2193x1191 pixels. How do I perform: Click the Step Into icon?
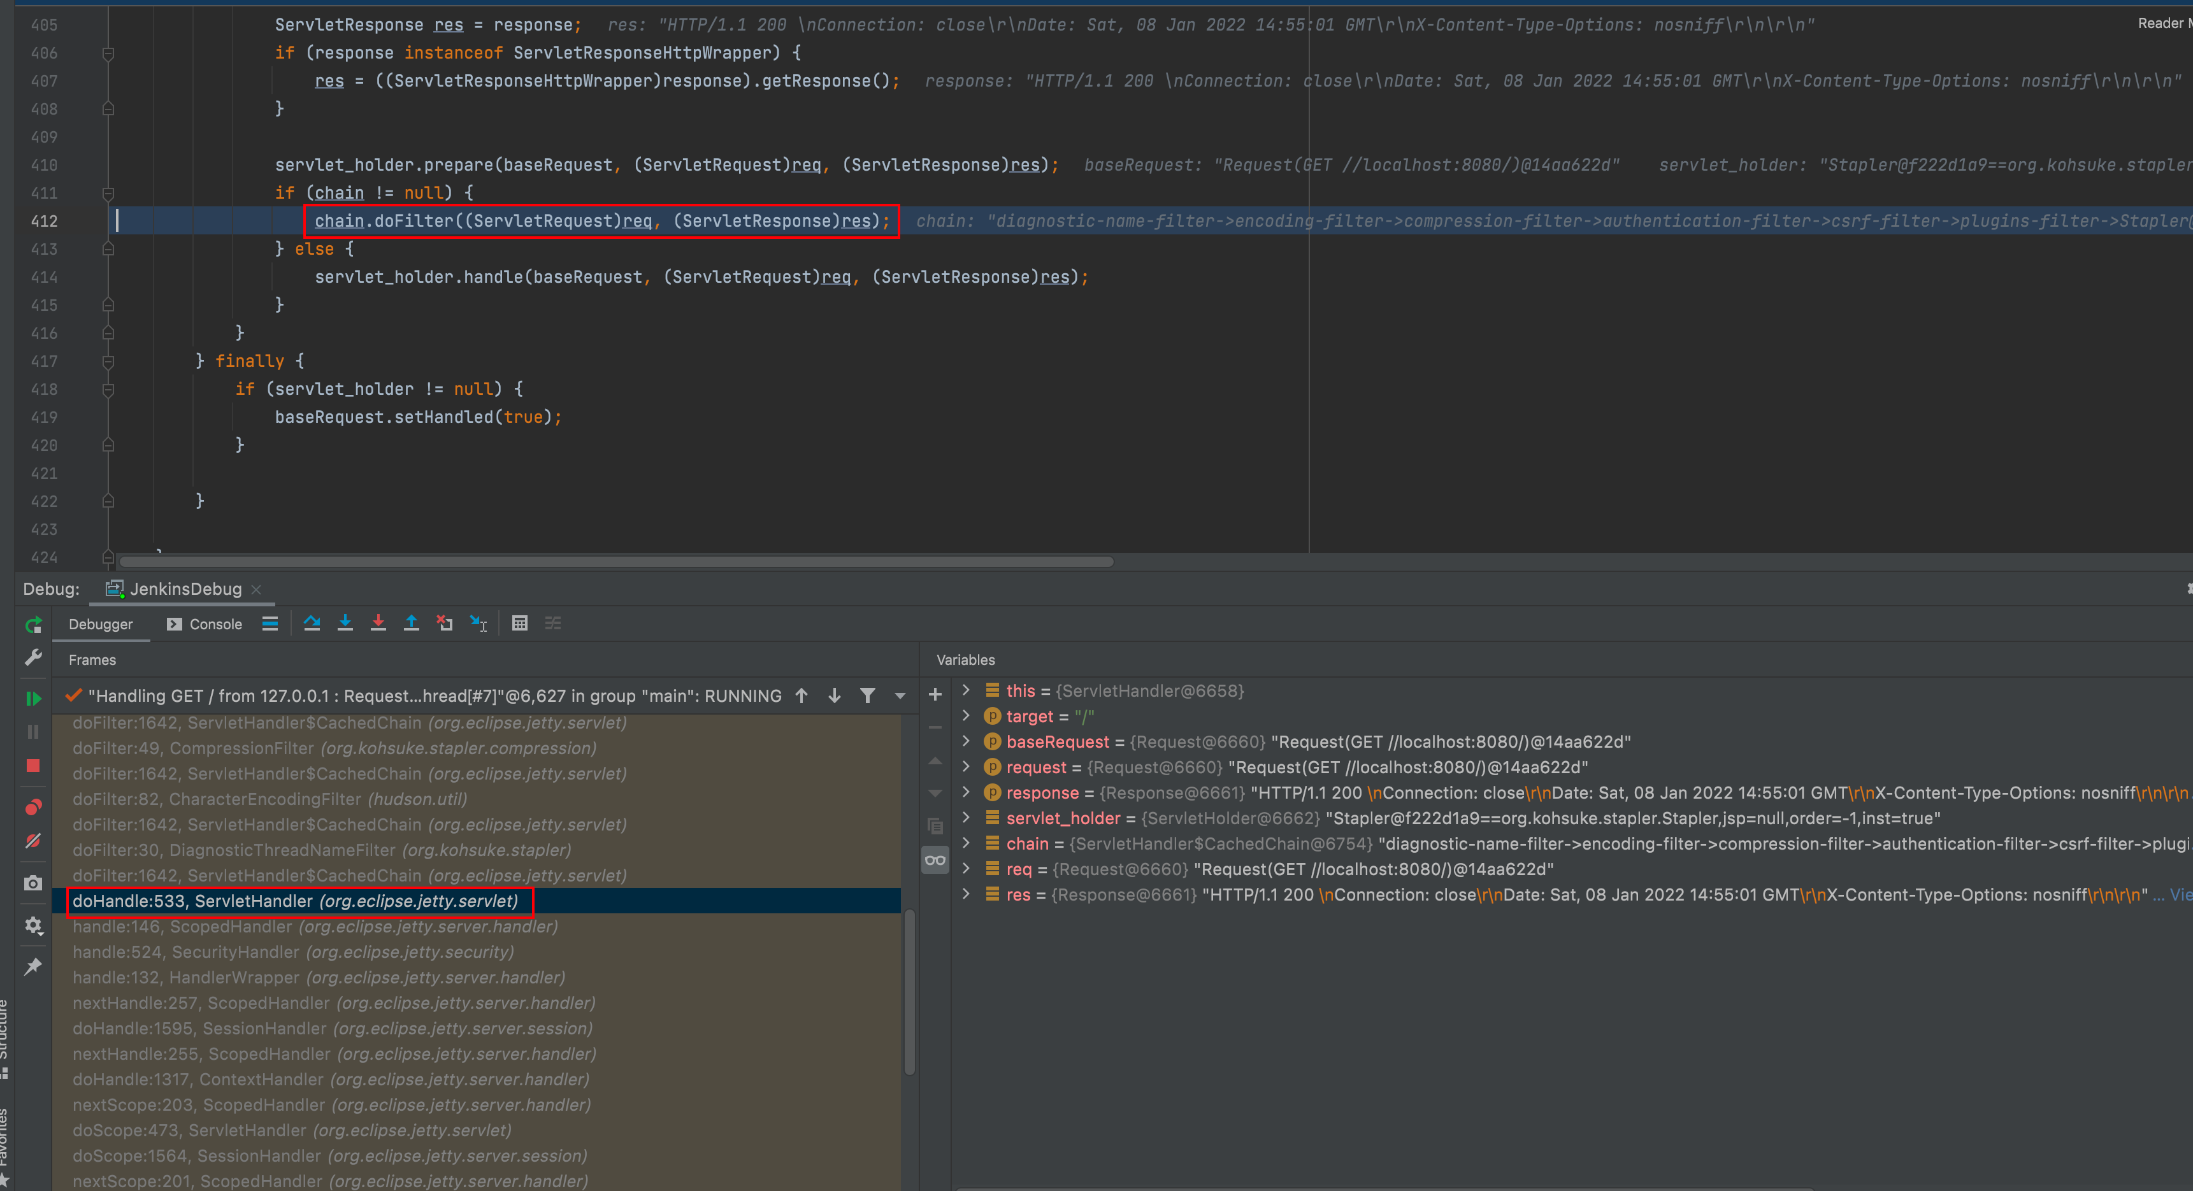point(345,624)
